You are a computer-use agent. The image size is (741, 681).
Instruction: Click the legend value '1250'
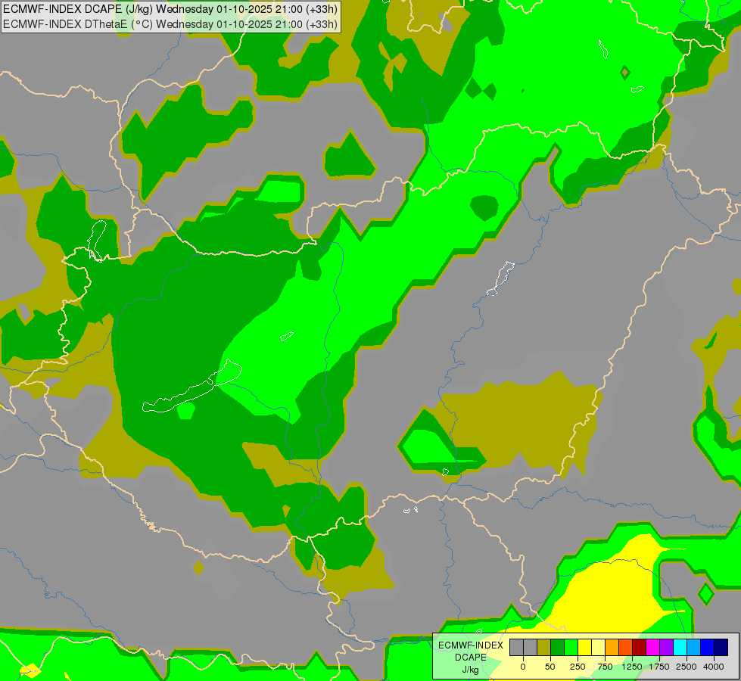pyautogui.click(x=632, y=667)
